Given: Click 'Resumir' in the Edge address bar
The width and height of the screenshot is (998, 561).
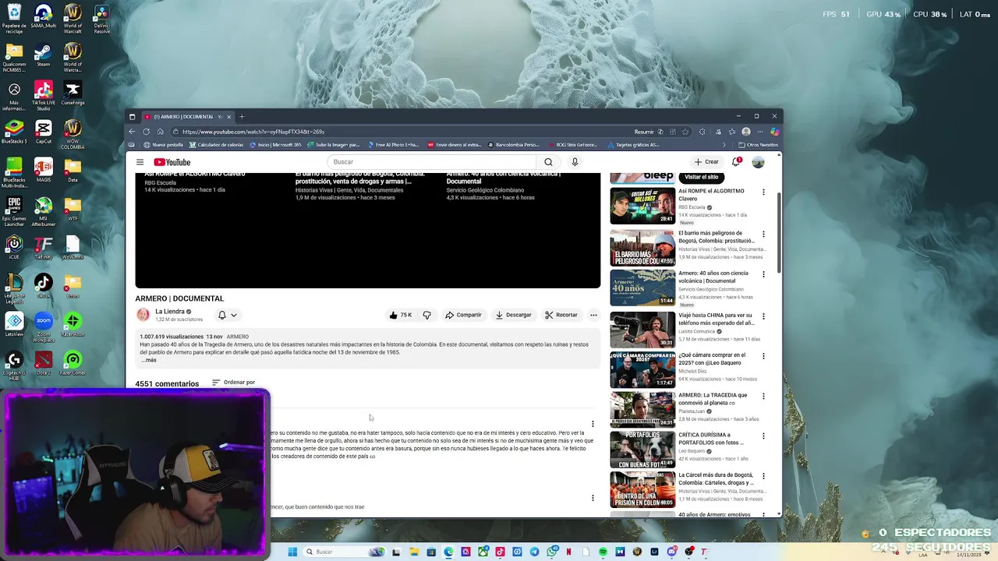Looking at the screenshot, I should 644,132.
